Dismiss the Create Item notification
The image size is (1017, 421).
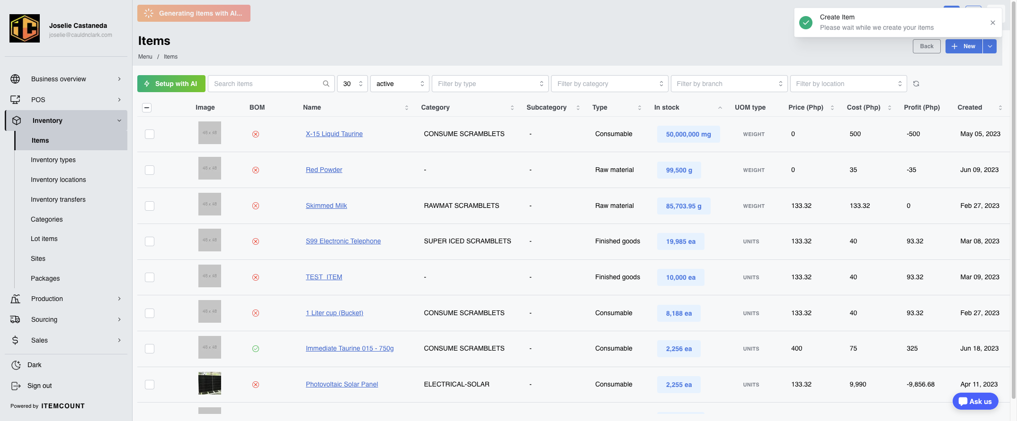[993, 23]
